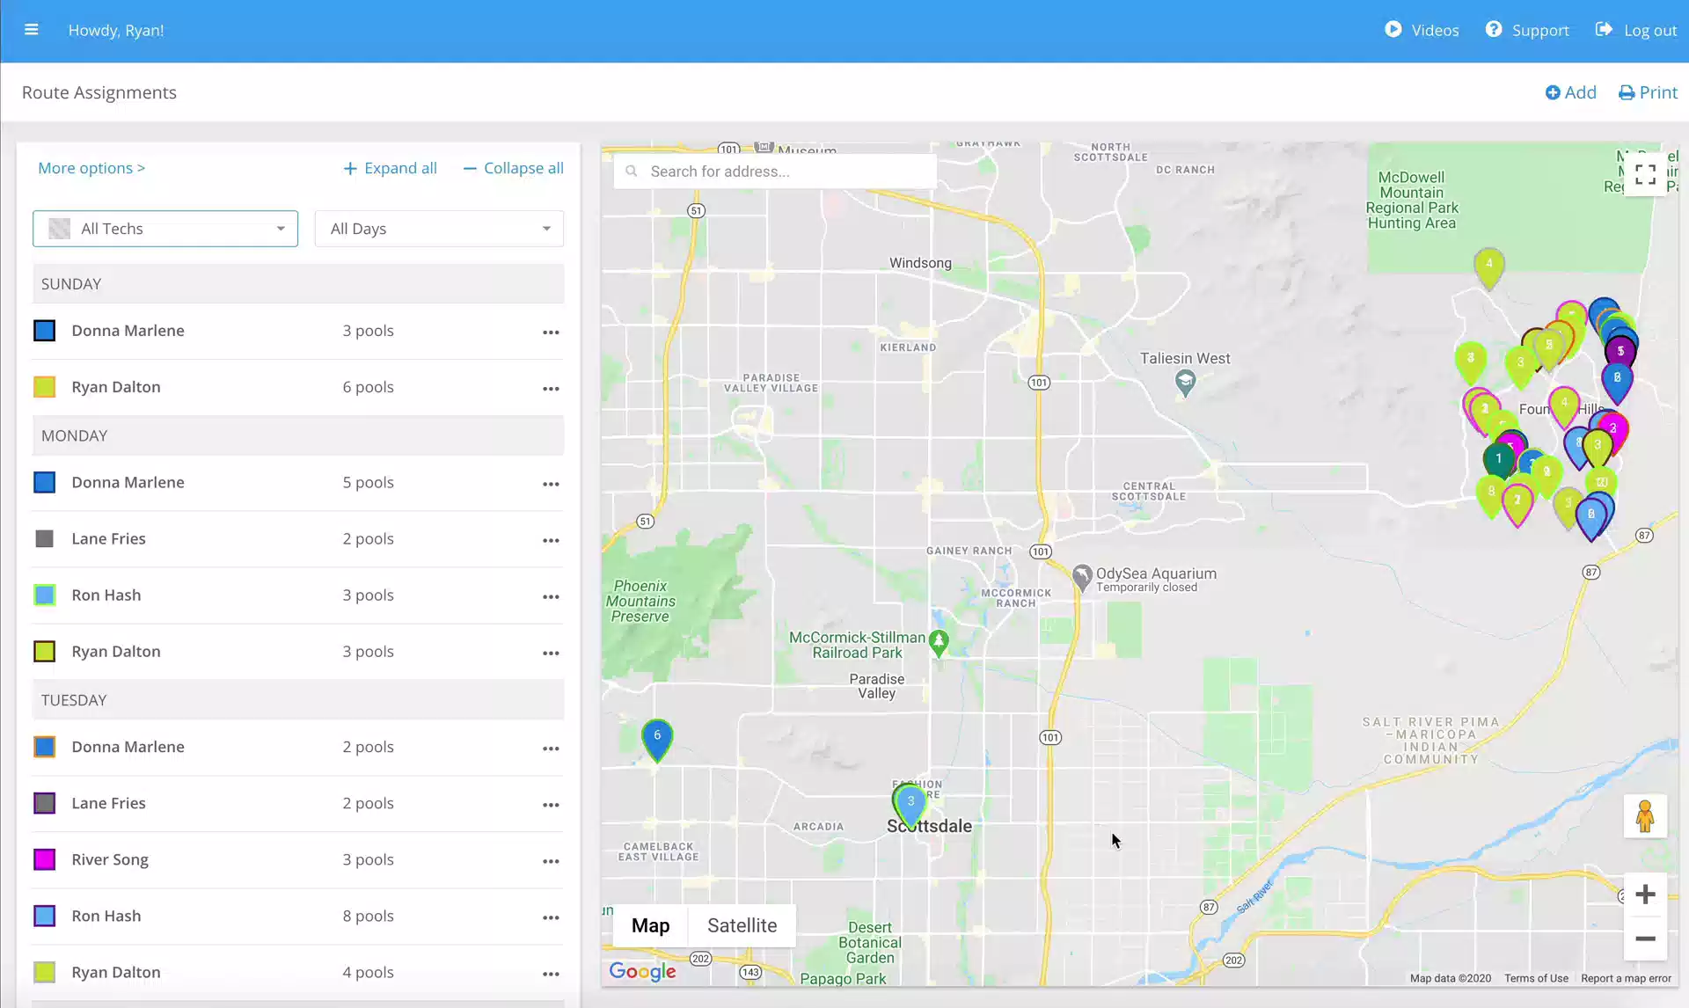The height and width of the screenshot is (1008, 1689).
Task: Click the SUNDAY section header
Action: click(x=298, y=284)
